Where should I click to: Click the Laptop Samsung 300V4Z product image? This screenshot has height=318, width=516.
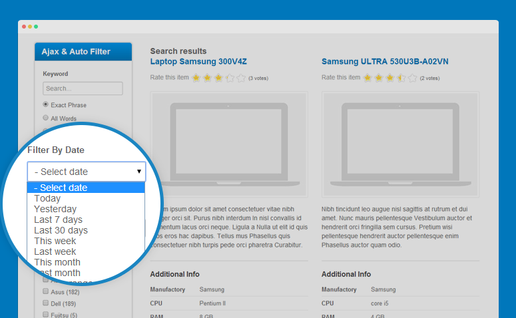pyautogui.click(x=229, y=144)
